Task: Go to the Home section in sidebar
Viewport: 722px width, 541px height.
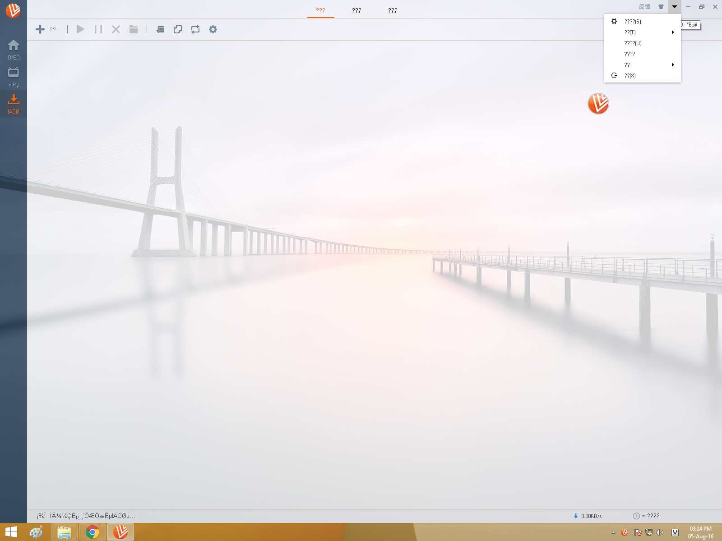Action: point(14,49)
